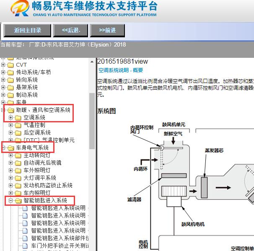Click the 传动系统/车桥 folder icon
254x251 pixels.
pos(11,72)
